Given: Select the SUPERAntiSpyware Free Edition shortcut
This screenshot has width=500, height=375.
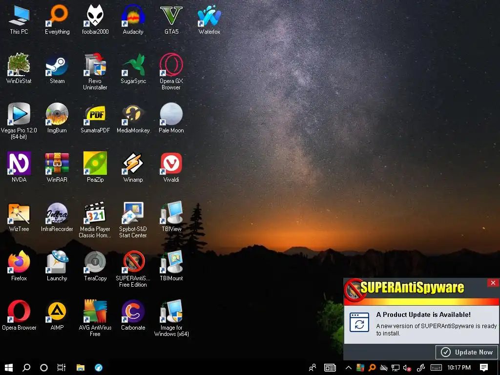Looking at the screenshot, I should pos(133,269).
